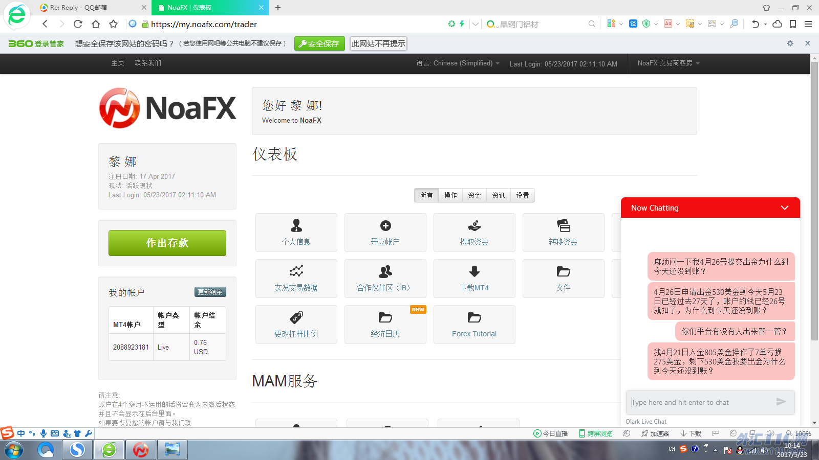The image size is (819, 460).
Task: Select the 操作 filter tab
Action: tap(450, 195)
